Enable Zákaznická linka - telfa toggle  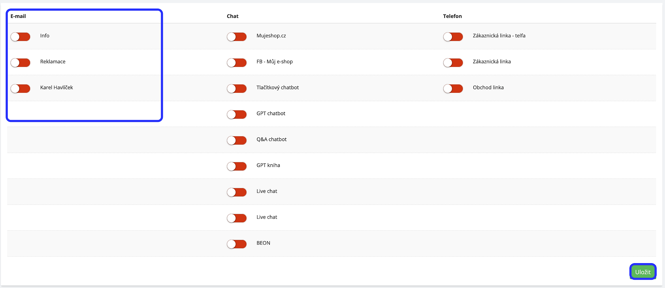click(x=453, y=37)
